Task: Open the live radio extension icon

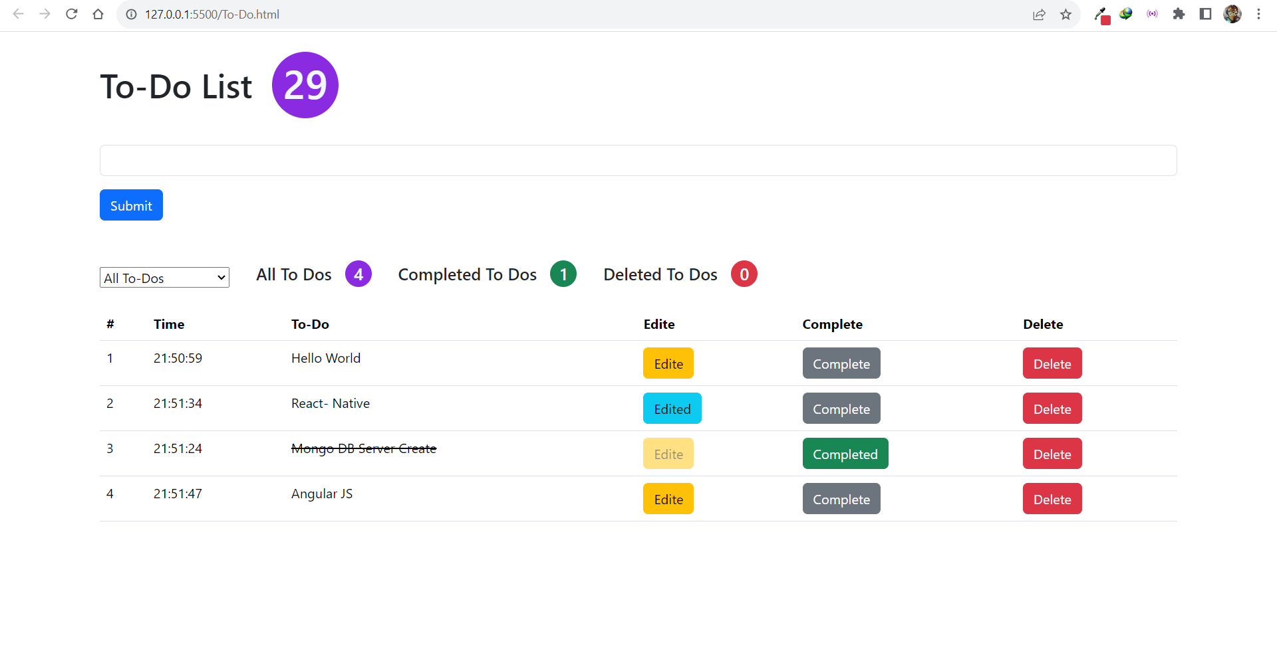Action: point(1153,14)
